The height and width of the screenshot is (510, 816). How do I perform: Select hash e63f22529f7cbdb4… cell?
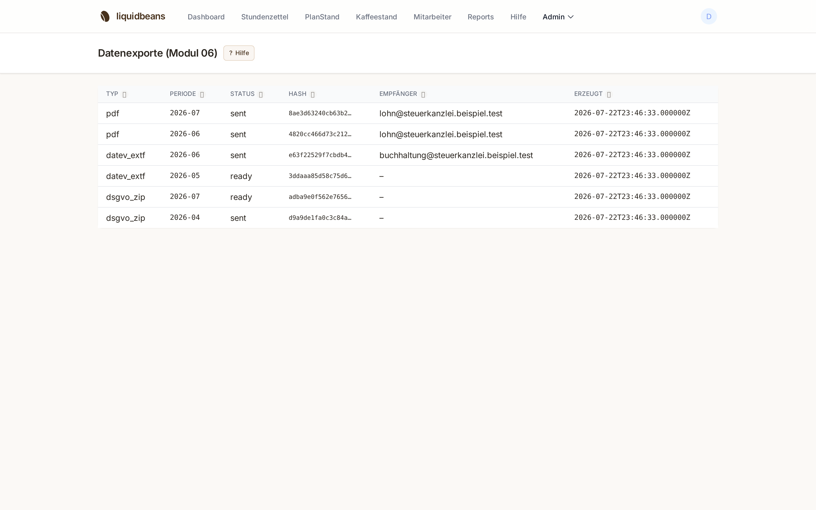pyautogui.click(x=320, y=155)
